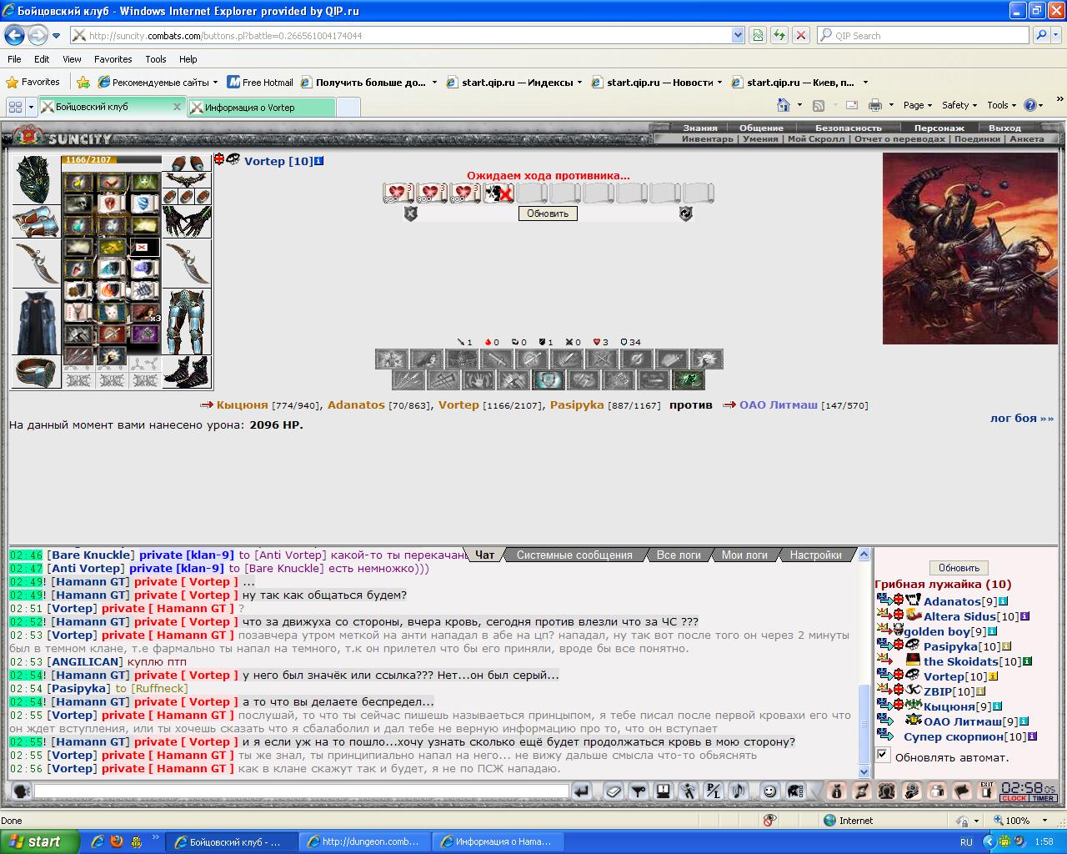
Task: Open the 'Настройки' chat tab
Action: click(815, 555)
